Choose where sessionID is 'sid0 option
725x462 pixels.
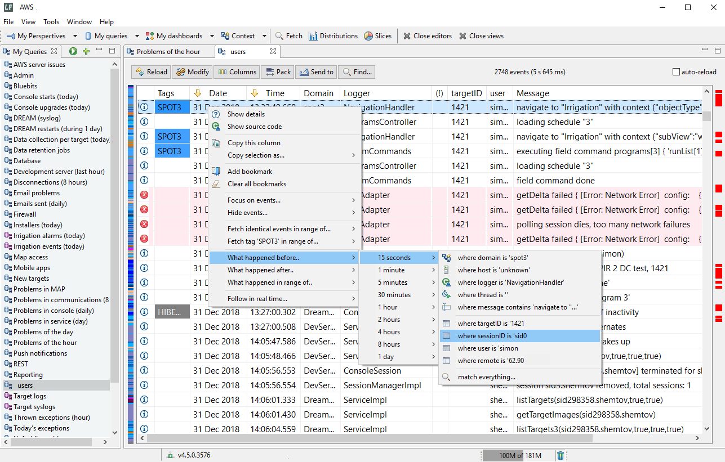coord(519,336)
